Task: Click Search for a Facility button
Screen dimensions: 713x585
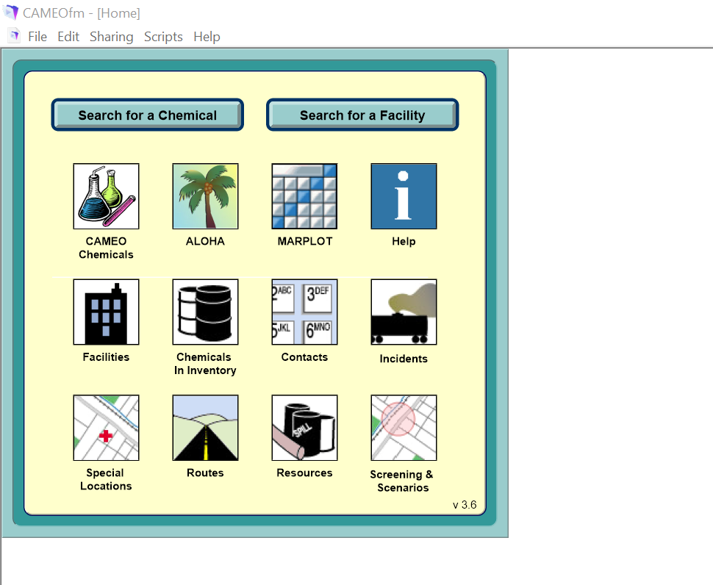Action: click(x=362, y=115)
